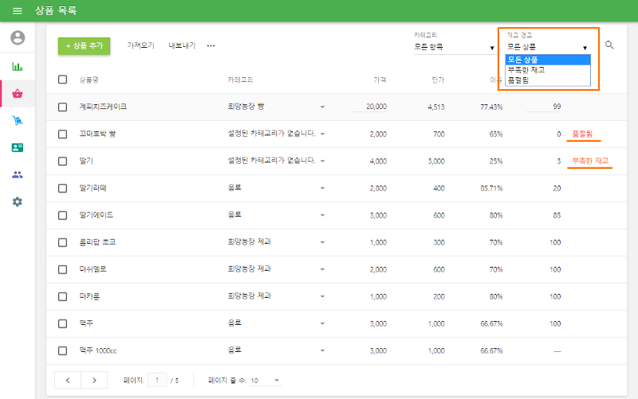Click the user account profile icon
The image size is (638, 399).
18,38
